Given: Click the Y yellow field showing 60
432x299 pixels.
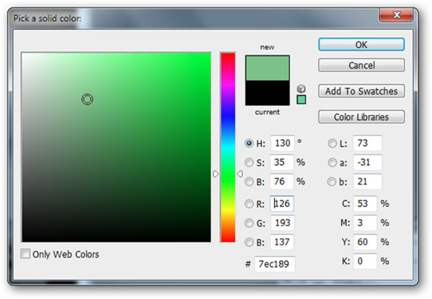Looking at the screenshot, I should (x=365, y=242).
